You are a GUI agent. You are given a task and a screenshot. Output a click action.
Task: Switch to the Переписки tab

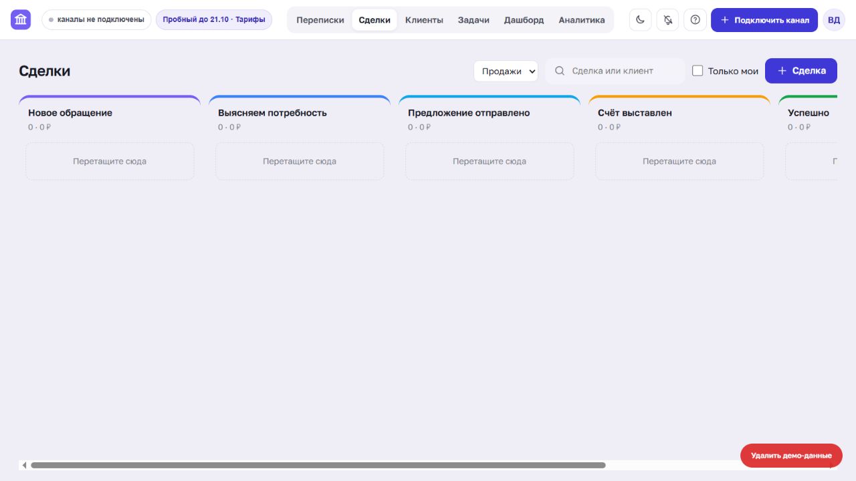(x=320, y=20)
